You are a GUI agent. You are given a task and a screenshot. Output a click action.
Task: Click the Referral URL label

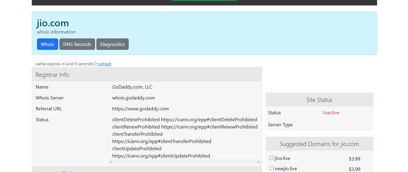[x=49, y=109]
